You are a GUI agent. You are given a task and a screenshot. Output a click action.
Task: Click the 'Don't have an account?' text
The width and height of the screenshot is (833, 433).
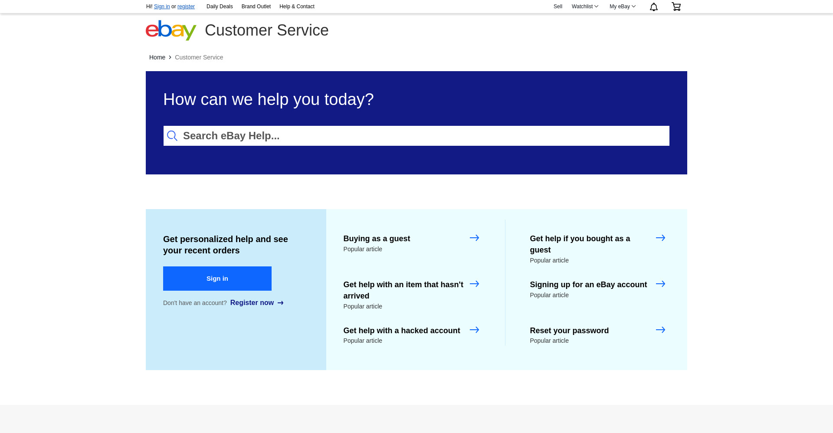pos(195,303)
